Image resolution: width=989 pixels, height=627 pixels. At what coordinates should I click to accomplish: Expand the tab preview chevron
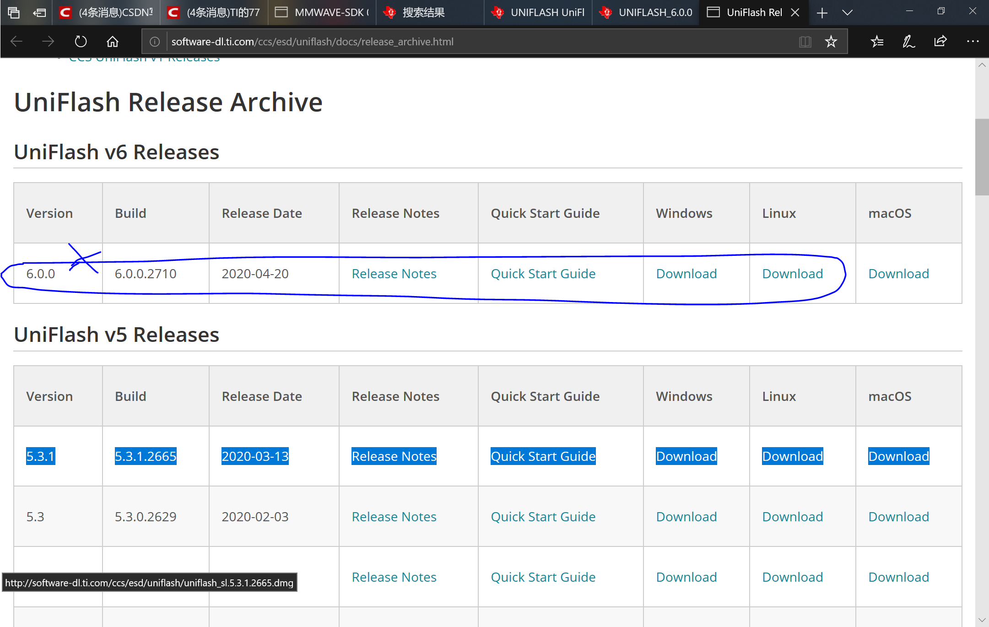pos(848,12)
